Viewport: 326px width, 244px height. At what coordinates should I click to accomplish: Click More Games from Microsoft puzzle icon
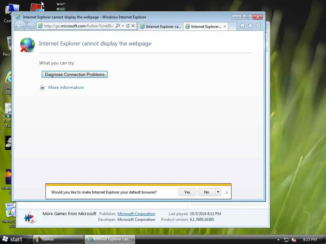(x=30, y=217)
